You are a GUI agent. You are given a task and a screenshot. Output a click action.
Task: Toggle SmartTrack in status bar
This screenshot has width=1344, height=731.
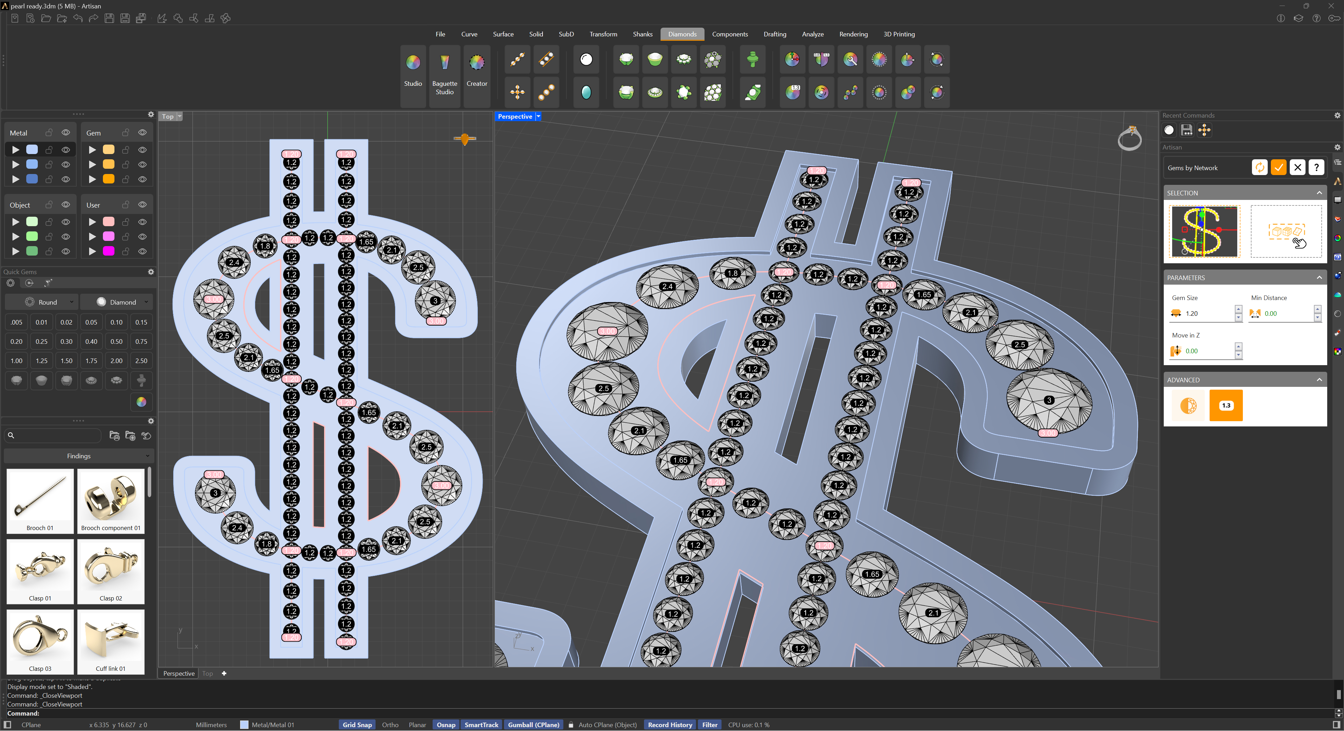[x=481, y=725]
